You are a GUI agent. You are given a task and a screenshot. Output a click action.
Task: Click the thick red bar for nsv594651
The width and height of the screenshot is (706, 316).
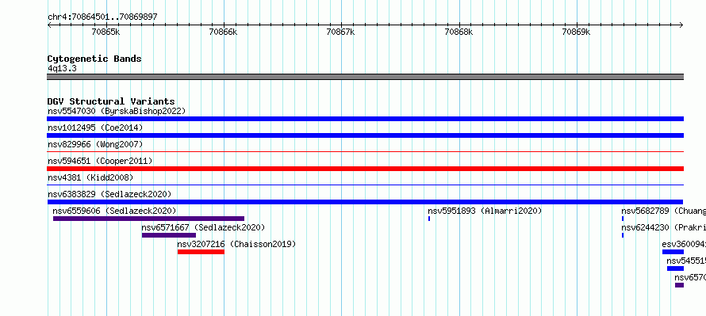pos(365,169)
